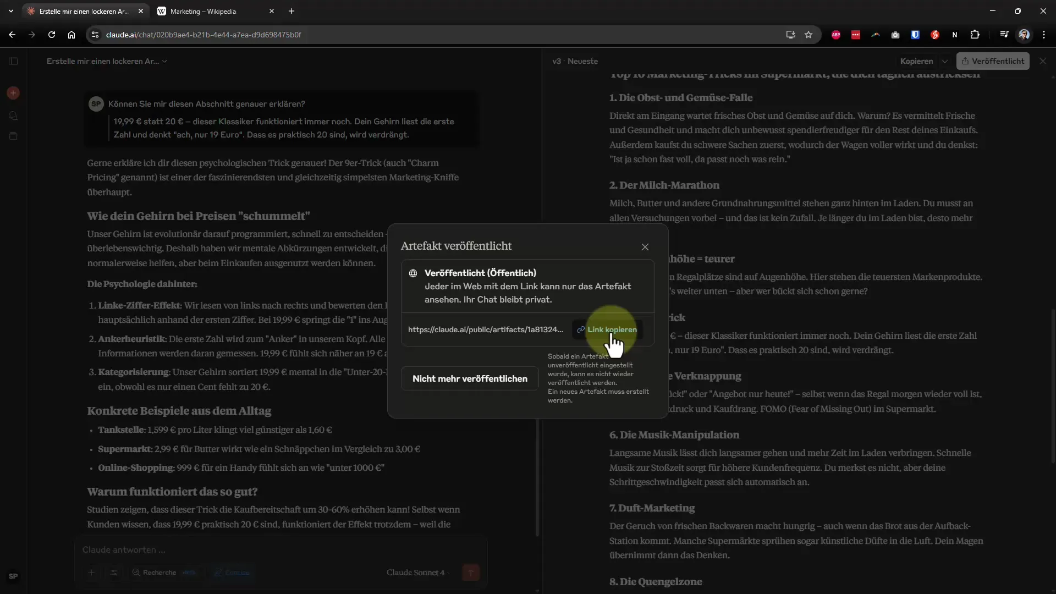Click the install app icon in address bar
Screen dimensions: 1056x594
click(x=791, y=35)
